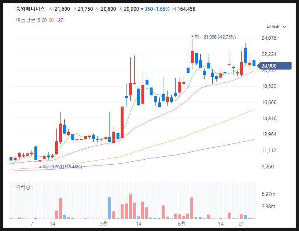
Task: Click the open price value 21,600
Action: click(62, 9)
